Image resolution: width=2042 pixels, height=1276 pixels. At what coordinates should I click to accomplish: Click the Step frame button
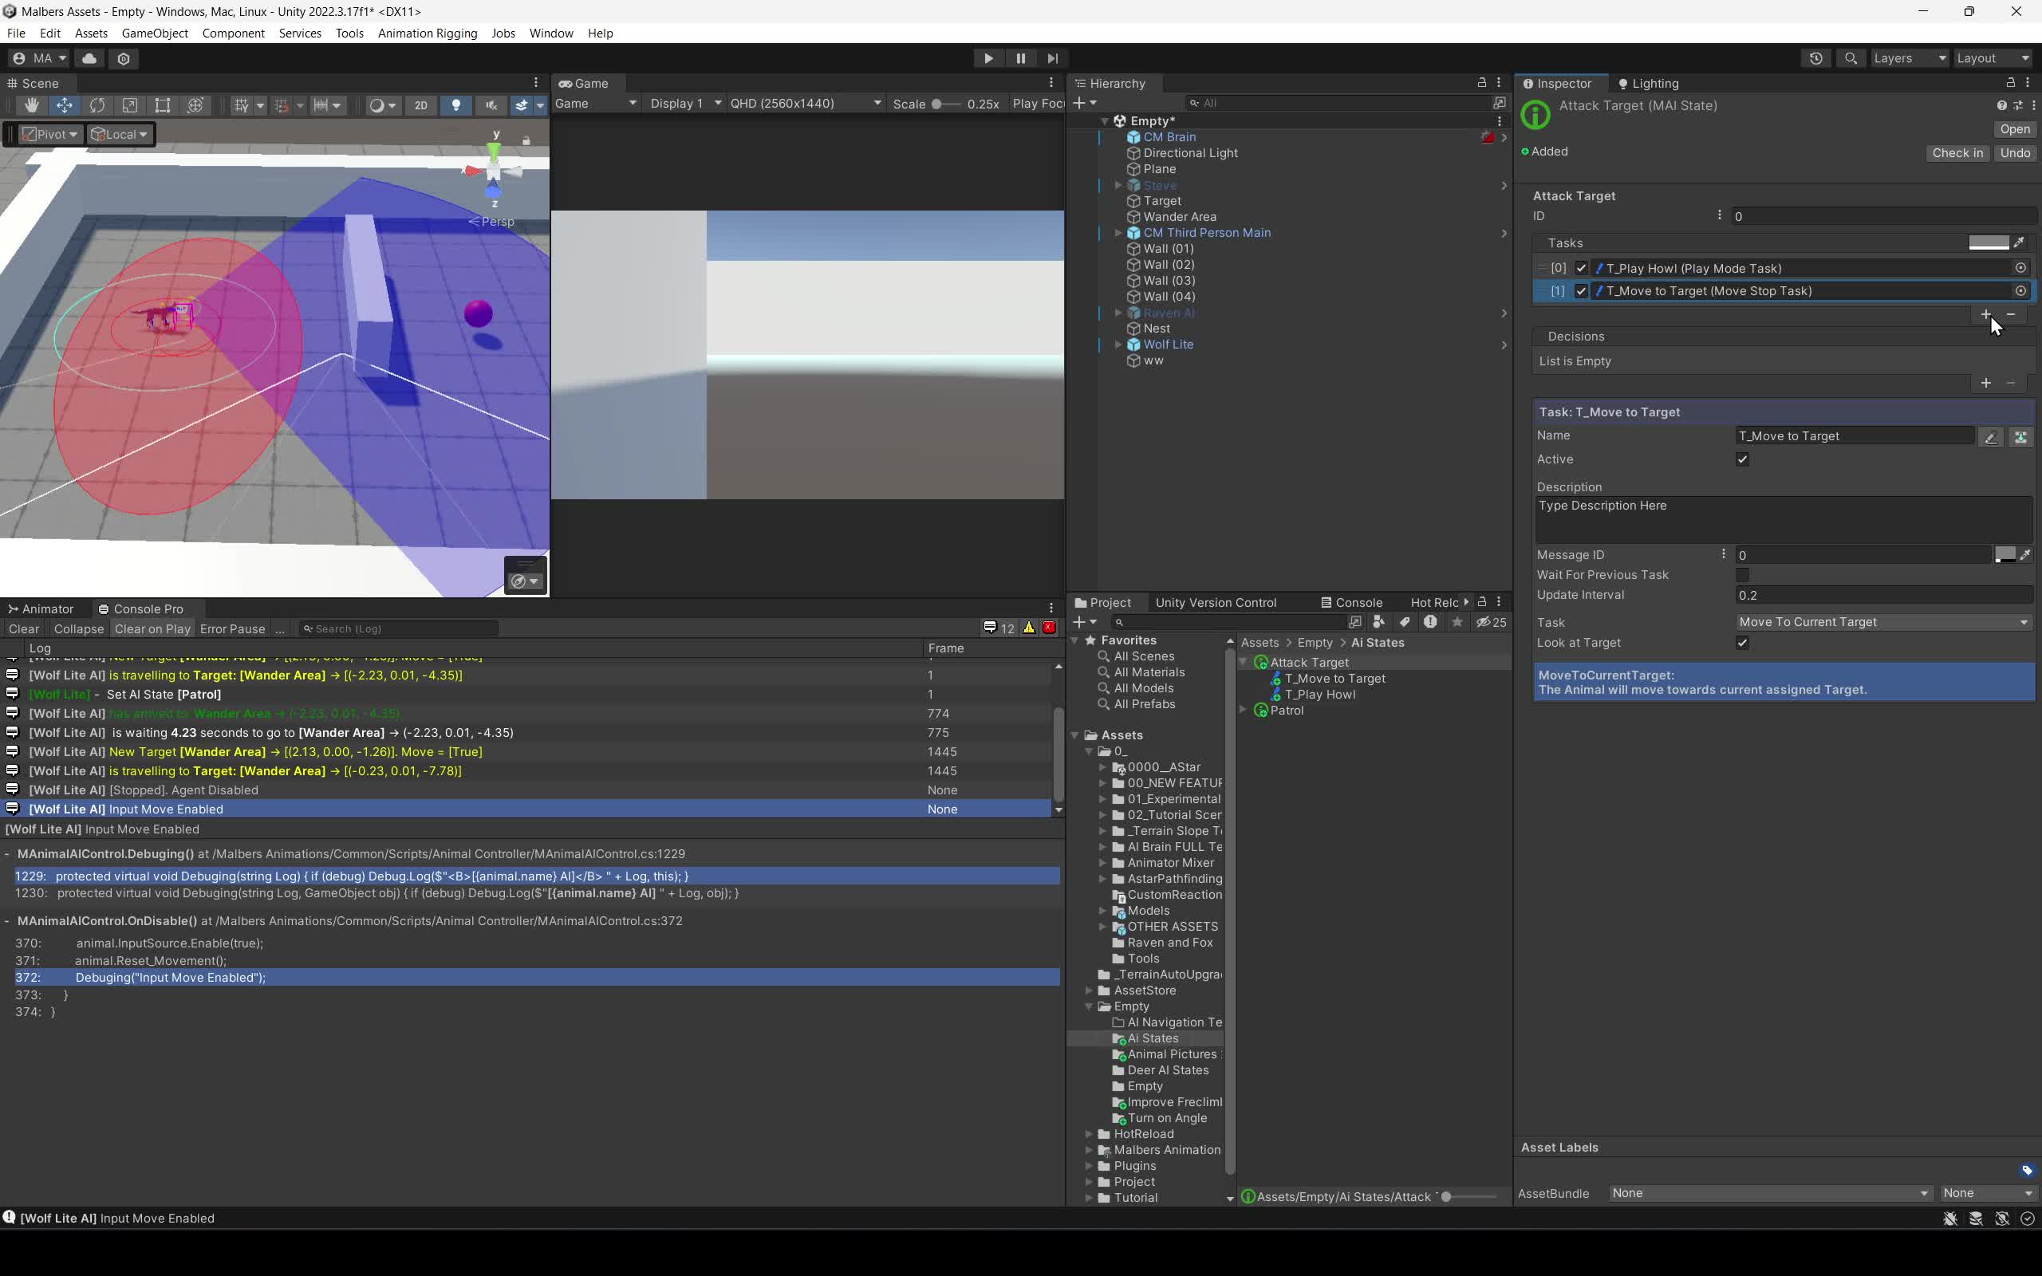(x=1052, y=58)
